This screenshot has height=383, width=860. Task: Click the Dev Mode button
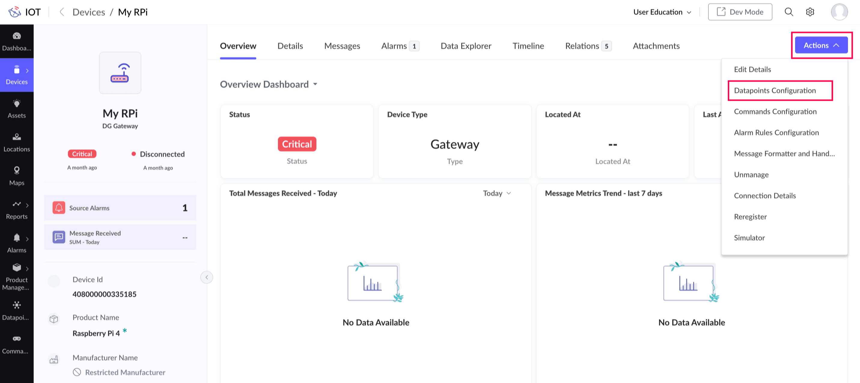(x=740, y=12)
